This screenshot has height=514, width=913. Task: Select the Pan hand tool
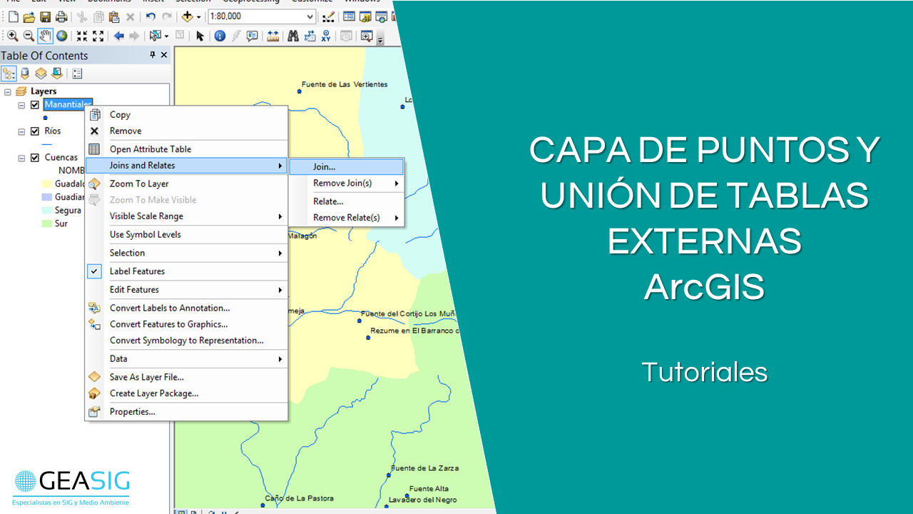click(45, 36)
